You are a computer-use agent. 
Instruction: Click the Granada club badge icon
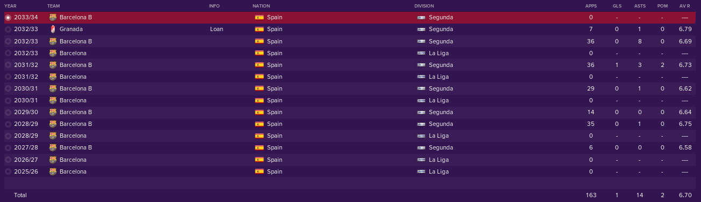52,29
